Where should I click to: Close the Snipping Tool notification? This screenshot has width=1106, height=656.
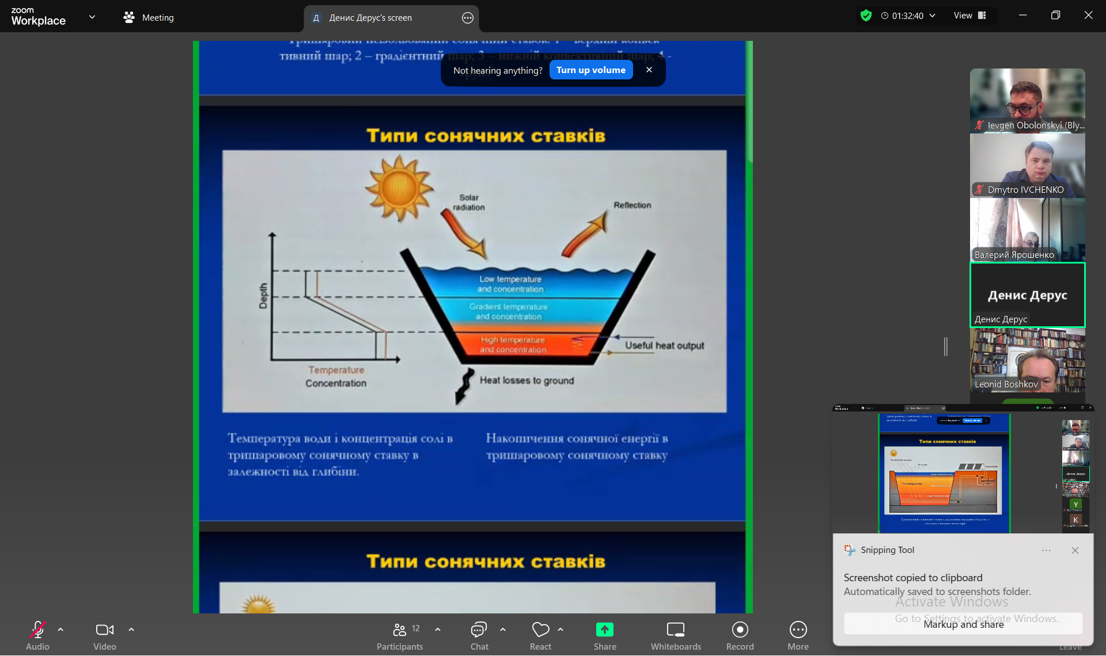tap(1075, 550)
